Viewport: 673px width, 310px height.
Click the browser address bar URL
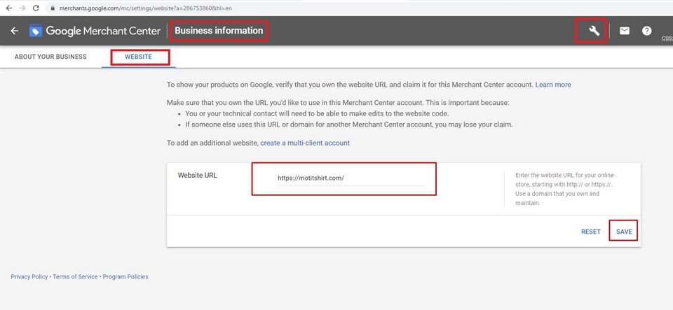[146, 8]
